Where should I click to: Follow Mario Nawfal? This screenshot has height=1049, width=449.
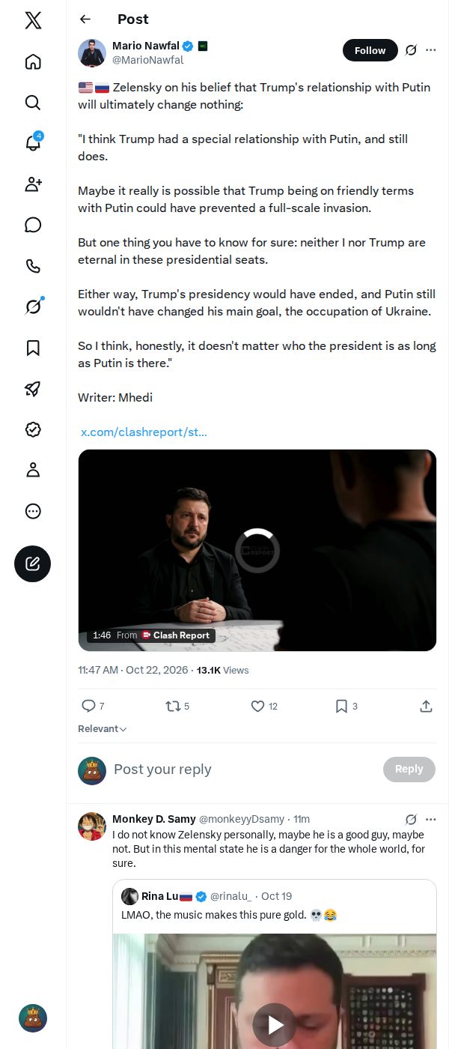(x=370, y=50)
